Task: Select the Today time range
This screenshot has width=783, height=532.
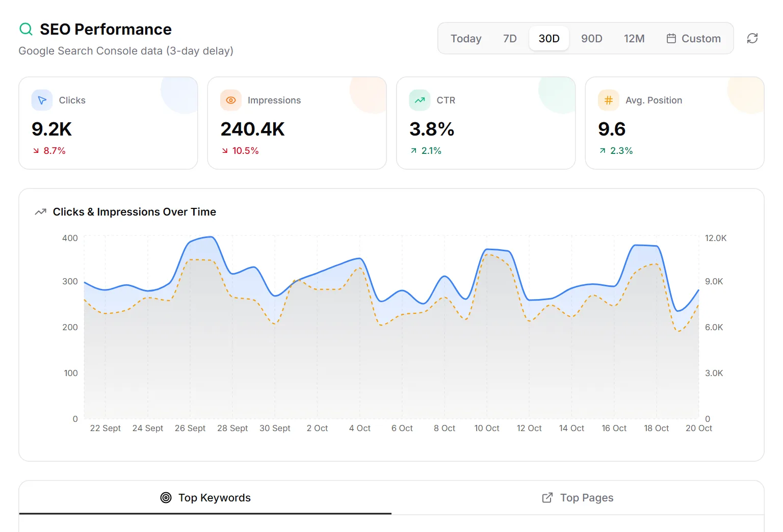Action: (466, 38)
